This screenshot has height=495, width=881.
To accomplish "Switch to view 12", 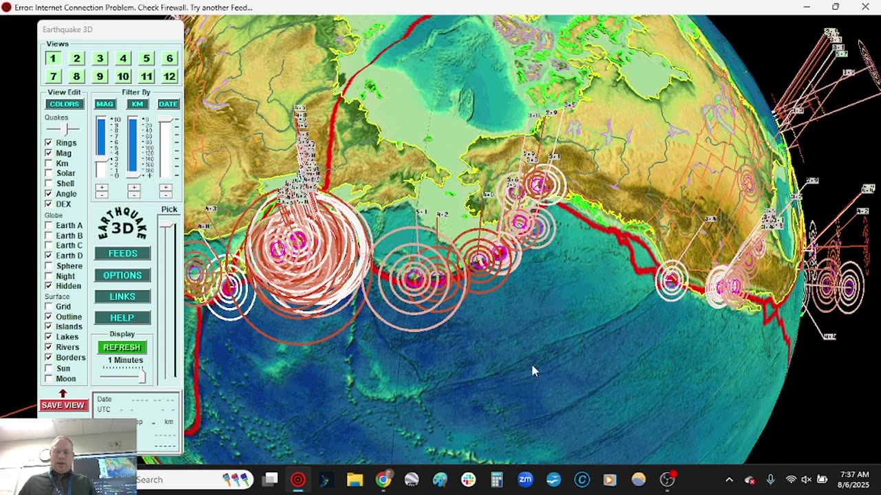I will [169, 76].
